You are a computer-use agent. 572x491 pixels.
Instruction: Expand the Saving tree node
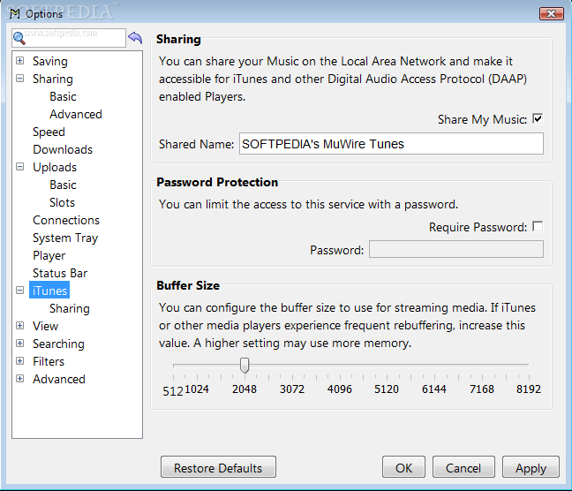(20, 61)
